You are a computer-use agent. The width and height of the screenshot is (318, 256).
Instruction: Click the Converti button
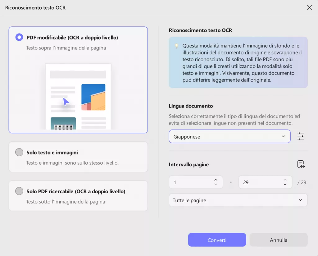point(217,240)
